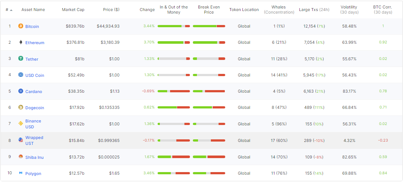
Task: Open the Polygon asset link
Action: coord(33,174)
